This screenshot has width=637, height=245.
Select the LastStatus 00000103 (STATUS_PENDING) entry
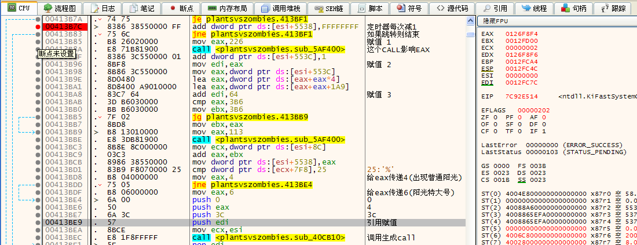[554, 152]
